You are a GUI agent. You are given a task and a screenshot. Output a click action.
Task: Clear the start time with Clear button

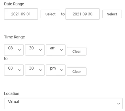coord(76,51)
